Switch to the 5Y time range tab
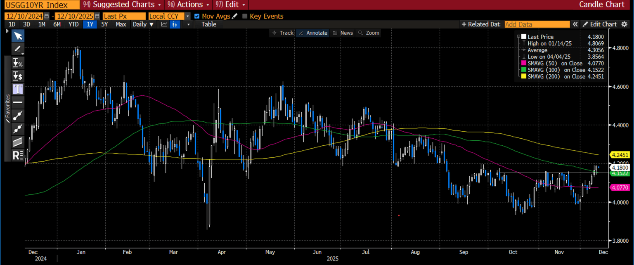The image size is (634, 265). [105, 24]
